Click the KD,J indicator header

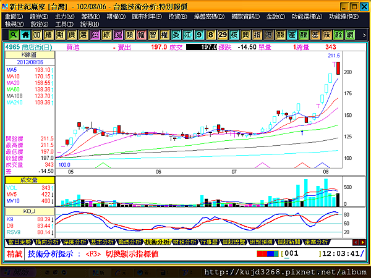pos(30,211)
